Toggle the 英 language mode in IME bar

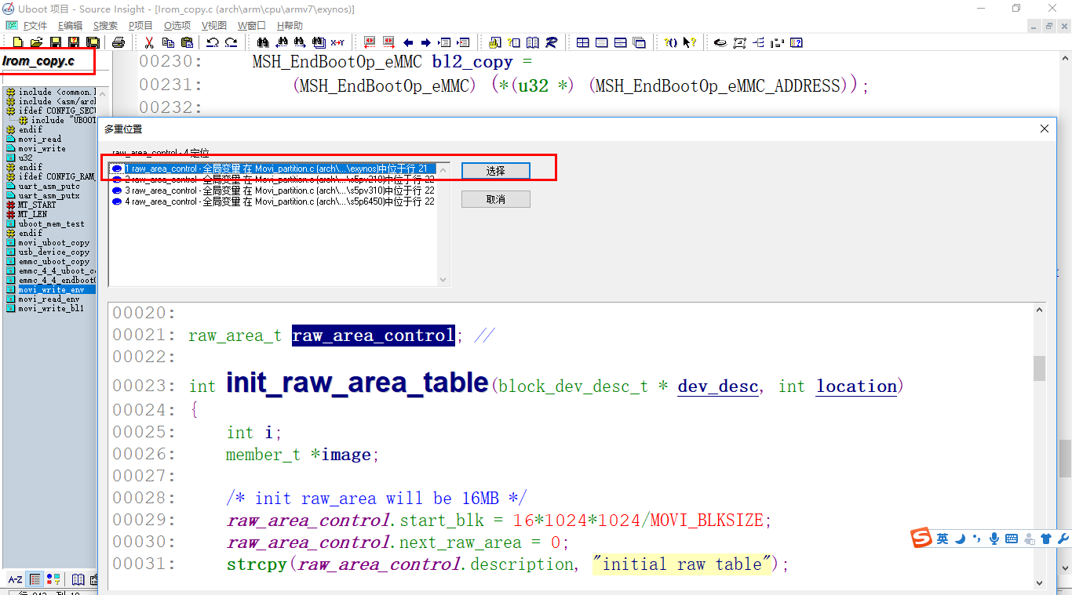pos(943,539)
